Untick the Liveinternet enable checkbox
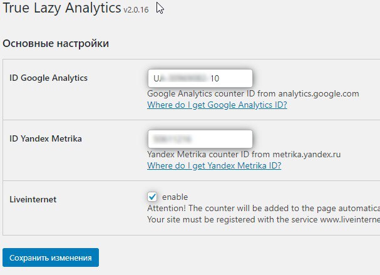Image resolution: width=380 pixels, height=275 pixels. [152, 197]
